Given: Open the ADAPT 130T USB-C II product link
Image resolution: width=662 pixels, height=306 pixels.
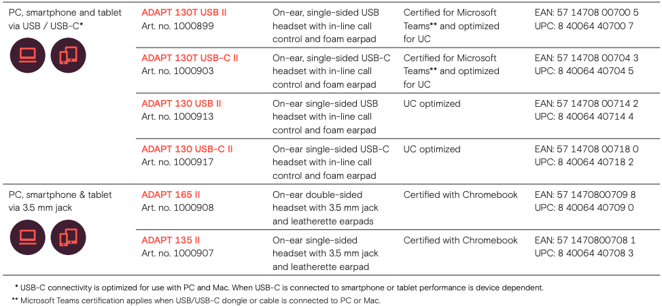Looking at the screenshot, I should pos(190,58).
